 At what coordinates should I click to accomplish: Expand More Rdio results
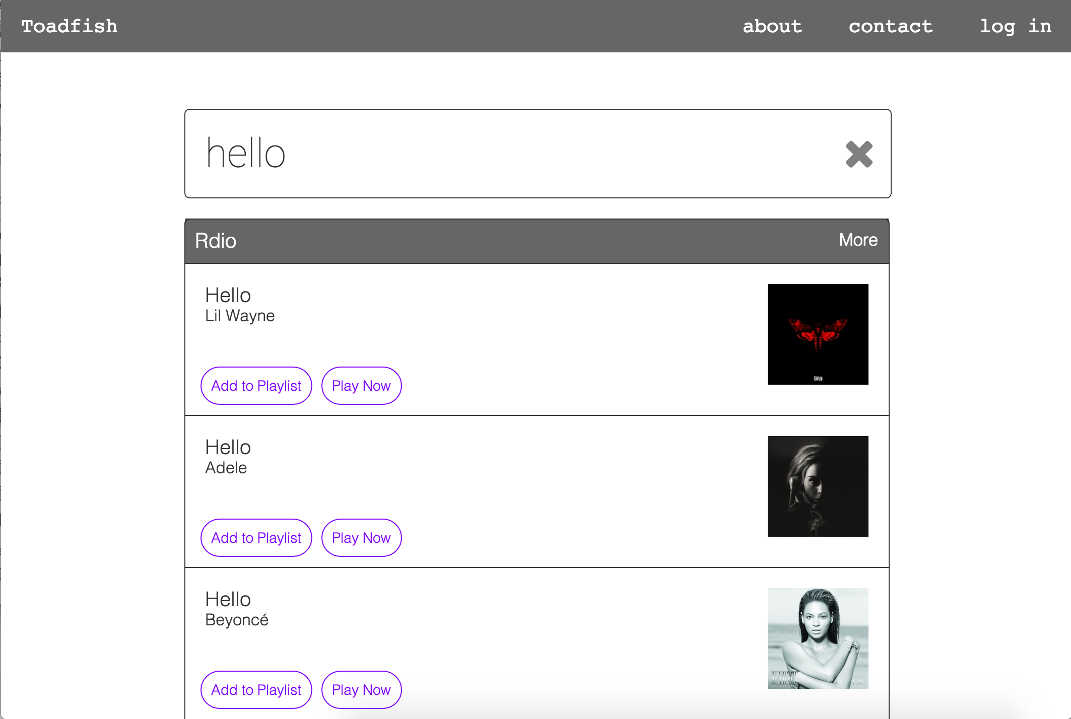pyautogui.click(x=858, y=240)
